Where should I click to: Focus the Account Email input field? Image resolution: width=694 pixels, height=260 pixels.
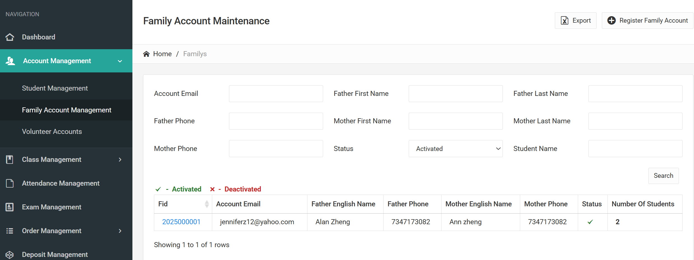276,94
